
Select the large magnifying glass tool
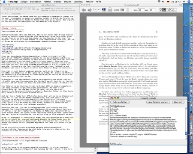click(x=172, y=10)
